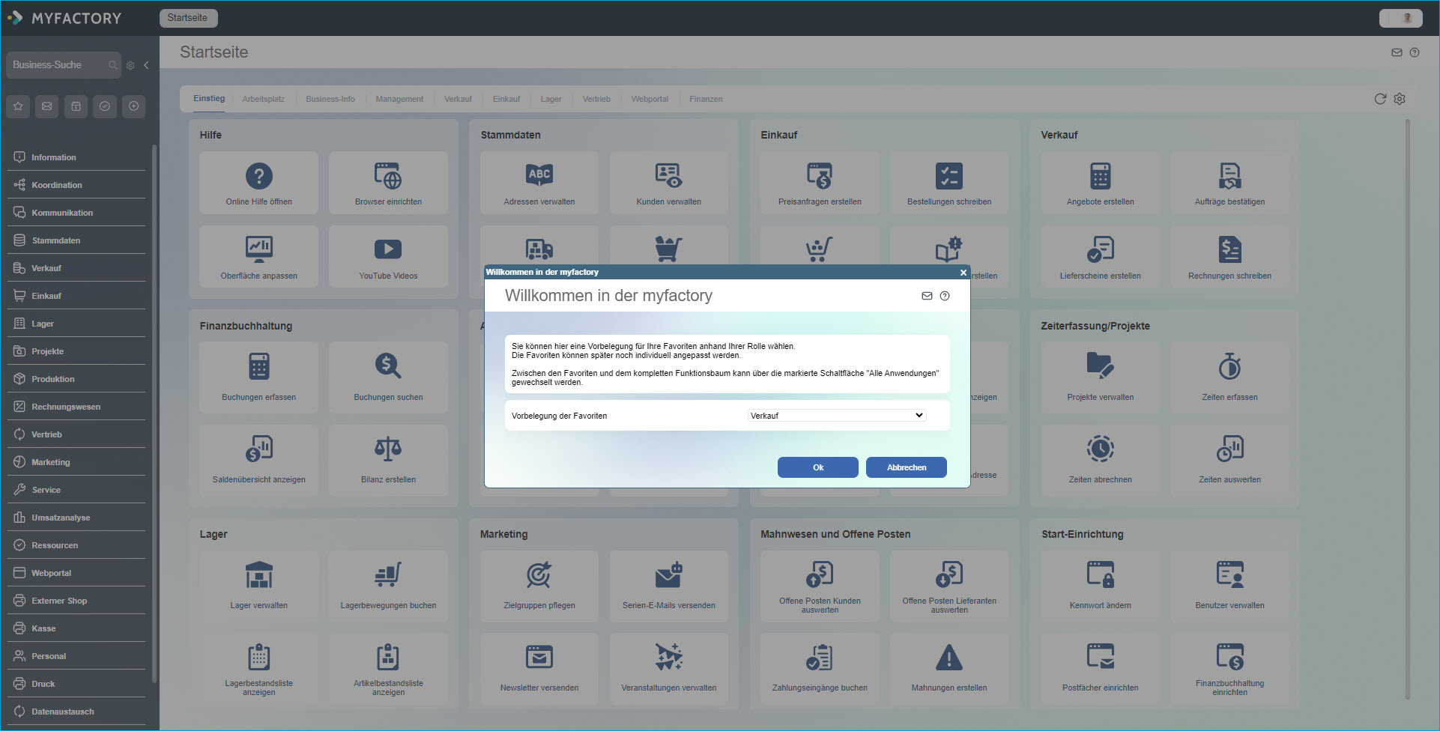Expand the Rechnungswesen sidebar entry
The height and width of the screenshot is (731, 1440).
click(x=66, y=407)
